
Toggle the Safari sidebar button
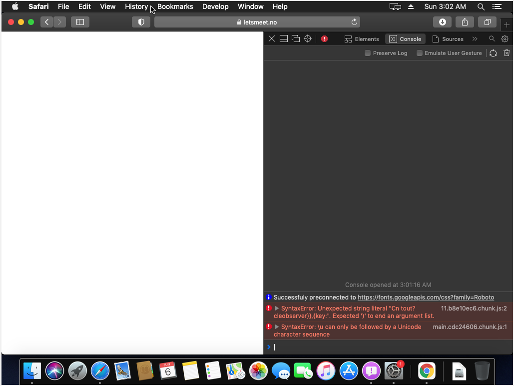point(80,22)
